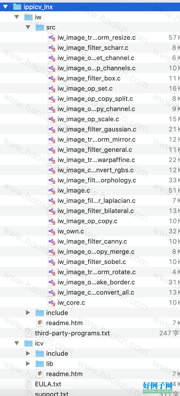Select file iw_image_o...opy_merge.c
Screen dimensions: 180x396
pyautogui.click(x=96, y=252)
